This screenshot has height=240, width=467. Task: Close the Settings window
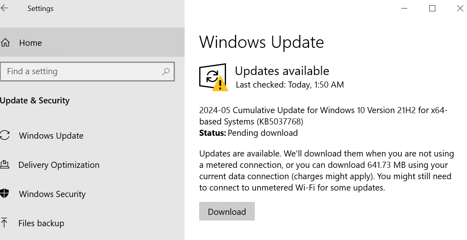pyautogui.click(x=460, y=9)
